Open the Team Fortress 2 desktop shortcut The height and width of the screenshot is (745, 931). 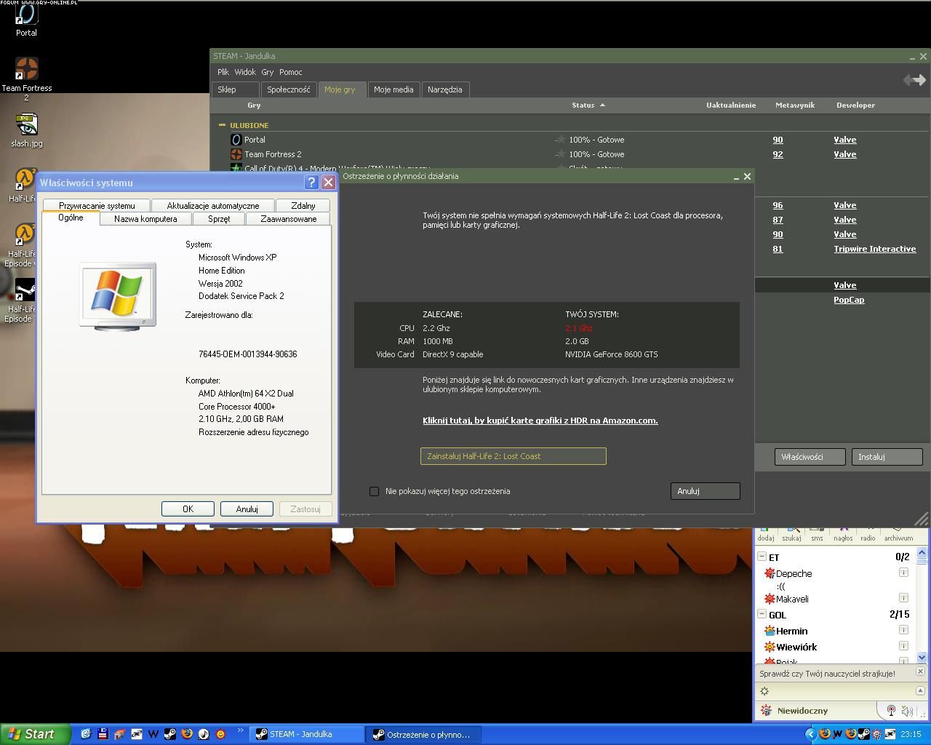[27, 79]
